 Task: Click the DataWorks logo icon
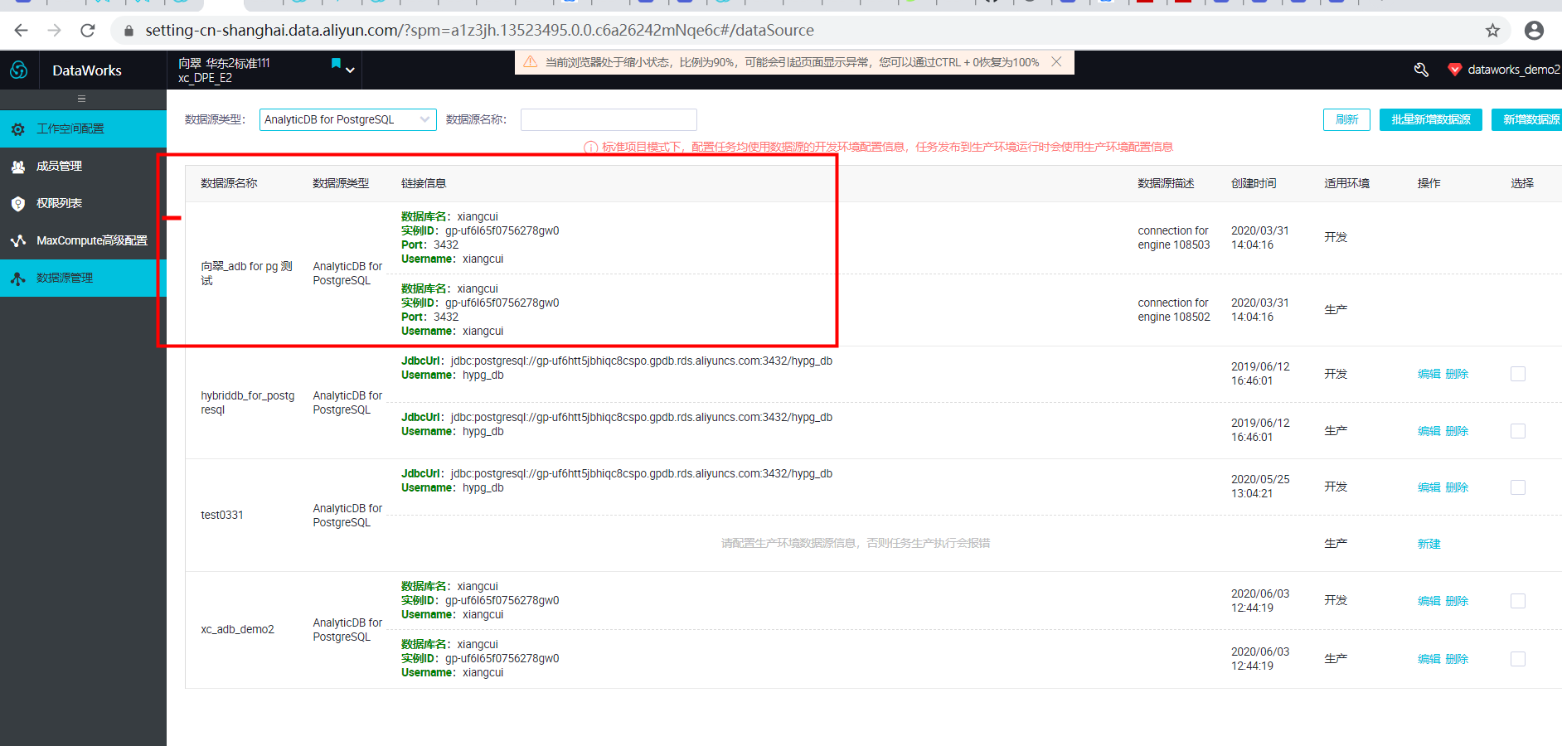coord(19,70)
